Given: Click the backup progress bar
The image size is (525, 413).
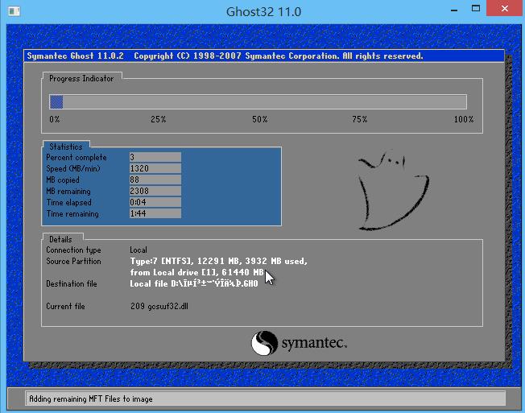Looking at the screenshot, I should point(258,101).
